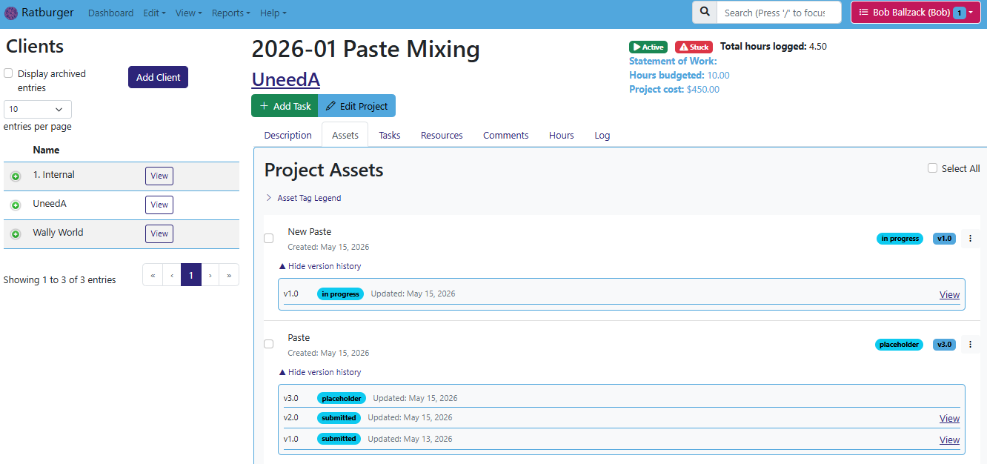This screenshot has width=987, height=464.
Task: Go to first page of clients
Action: tap(153, 275)
